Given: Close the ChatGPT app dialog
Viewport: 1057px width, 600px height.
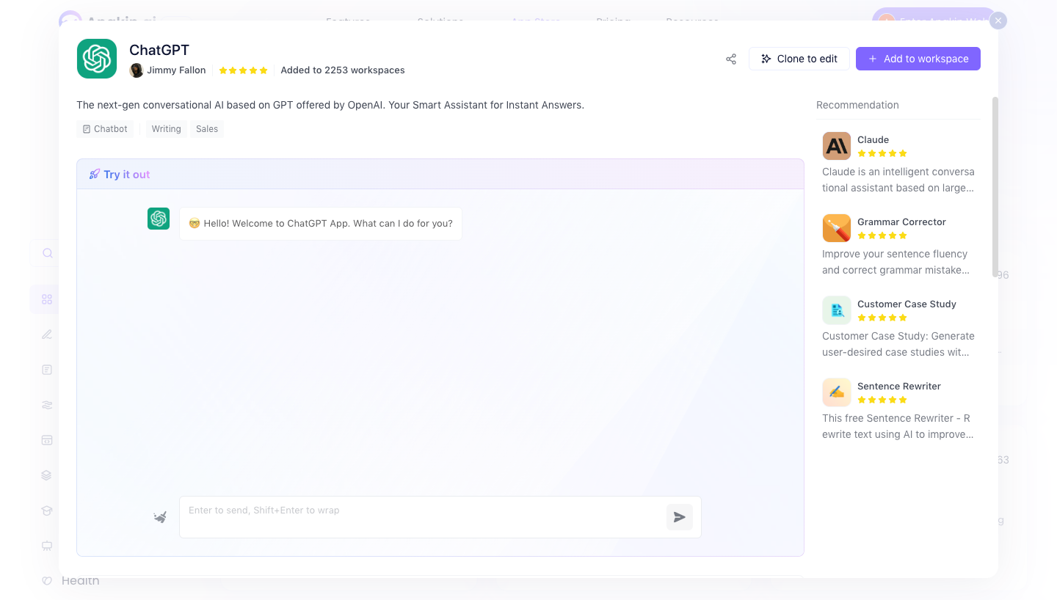Looking at the screenshot, I should tap(998, 21).
